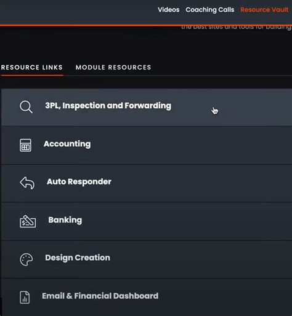Click the Banking label text

pos(65,220)
